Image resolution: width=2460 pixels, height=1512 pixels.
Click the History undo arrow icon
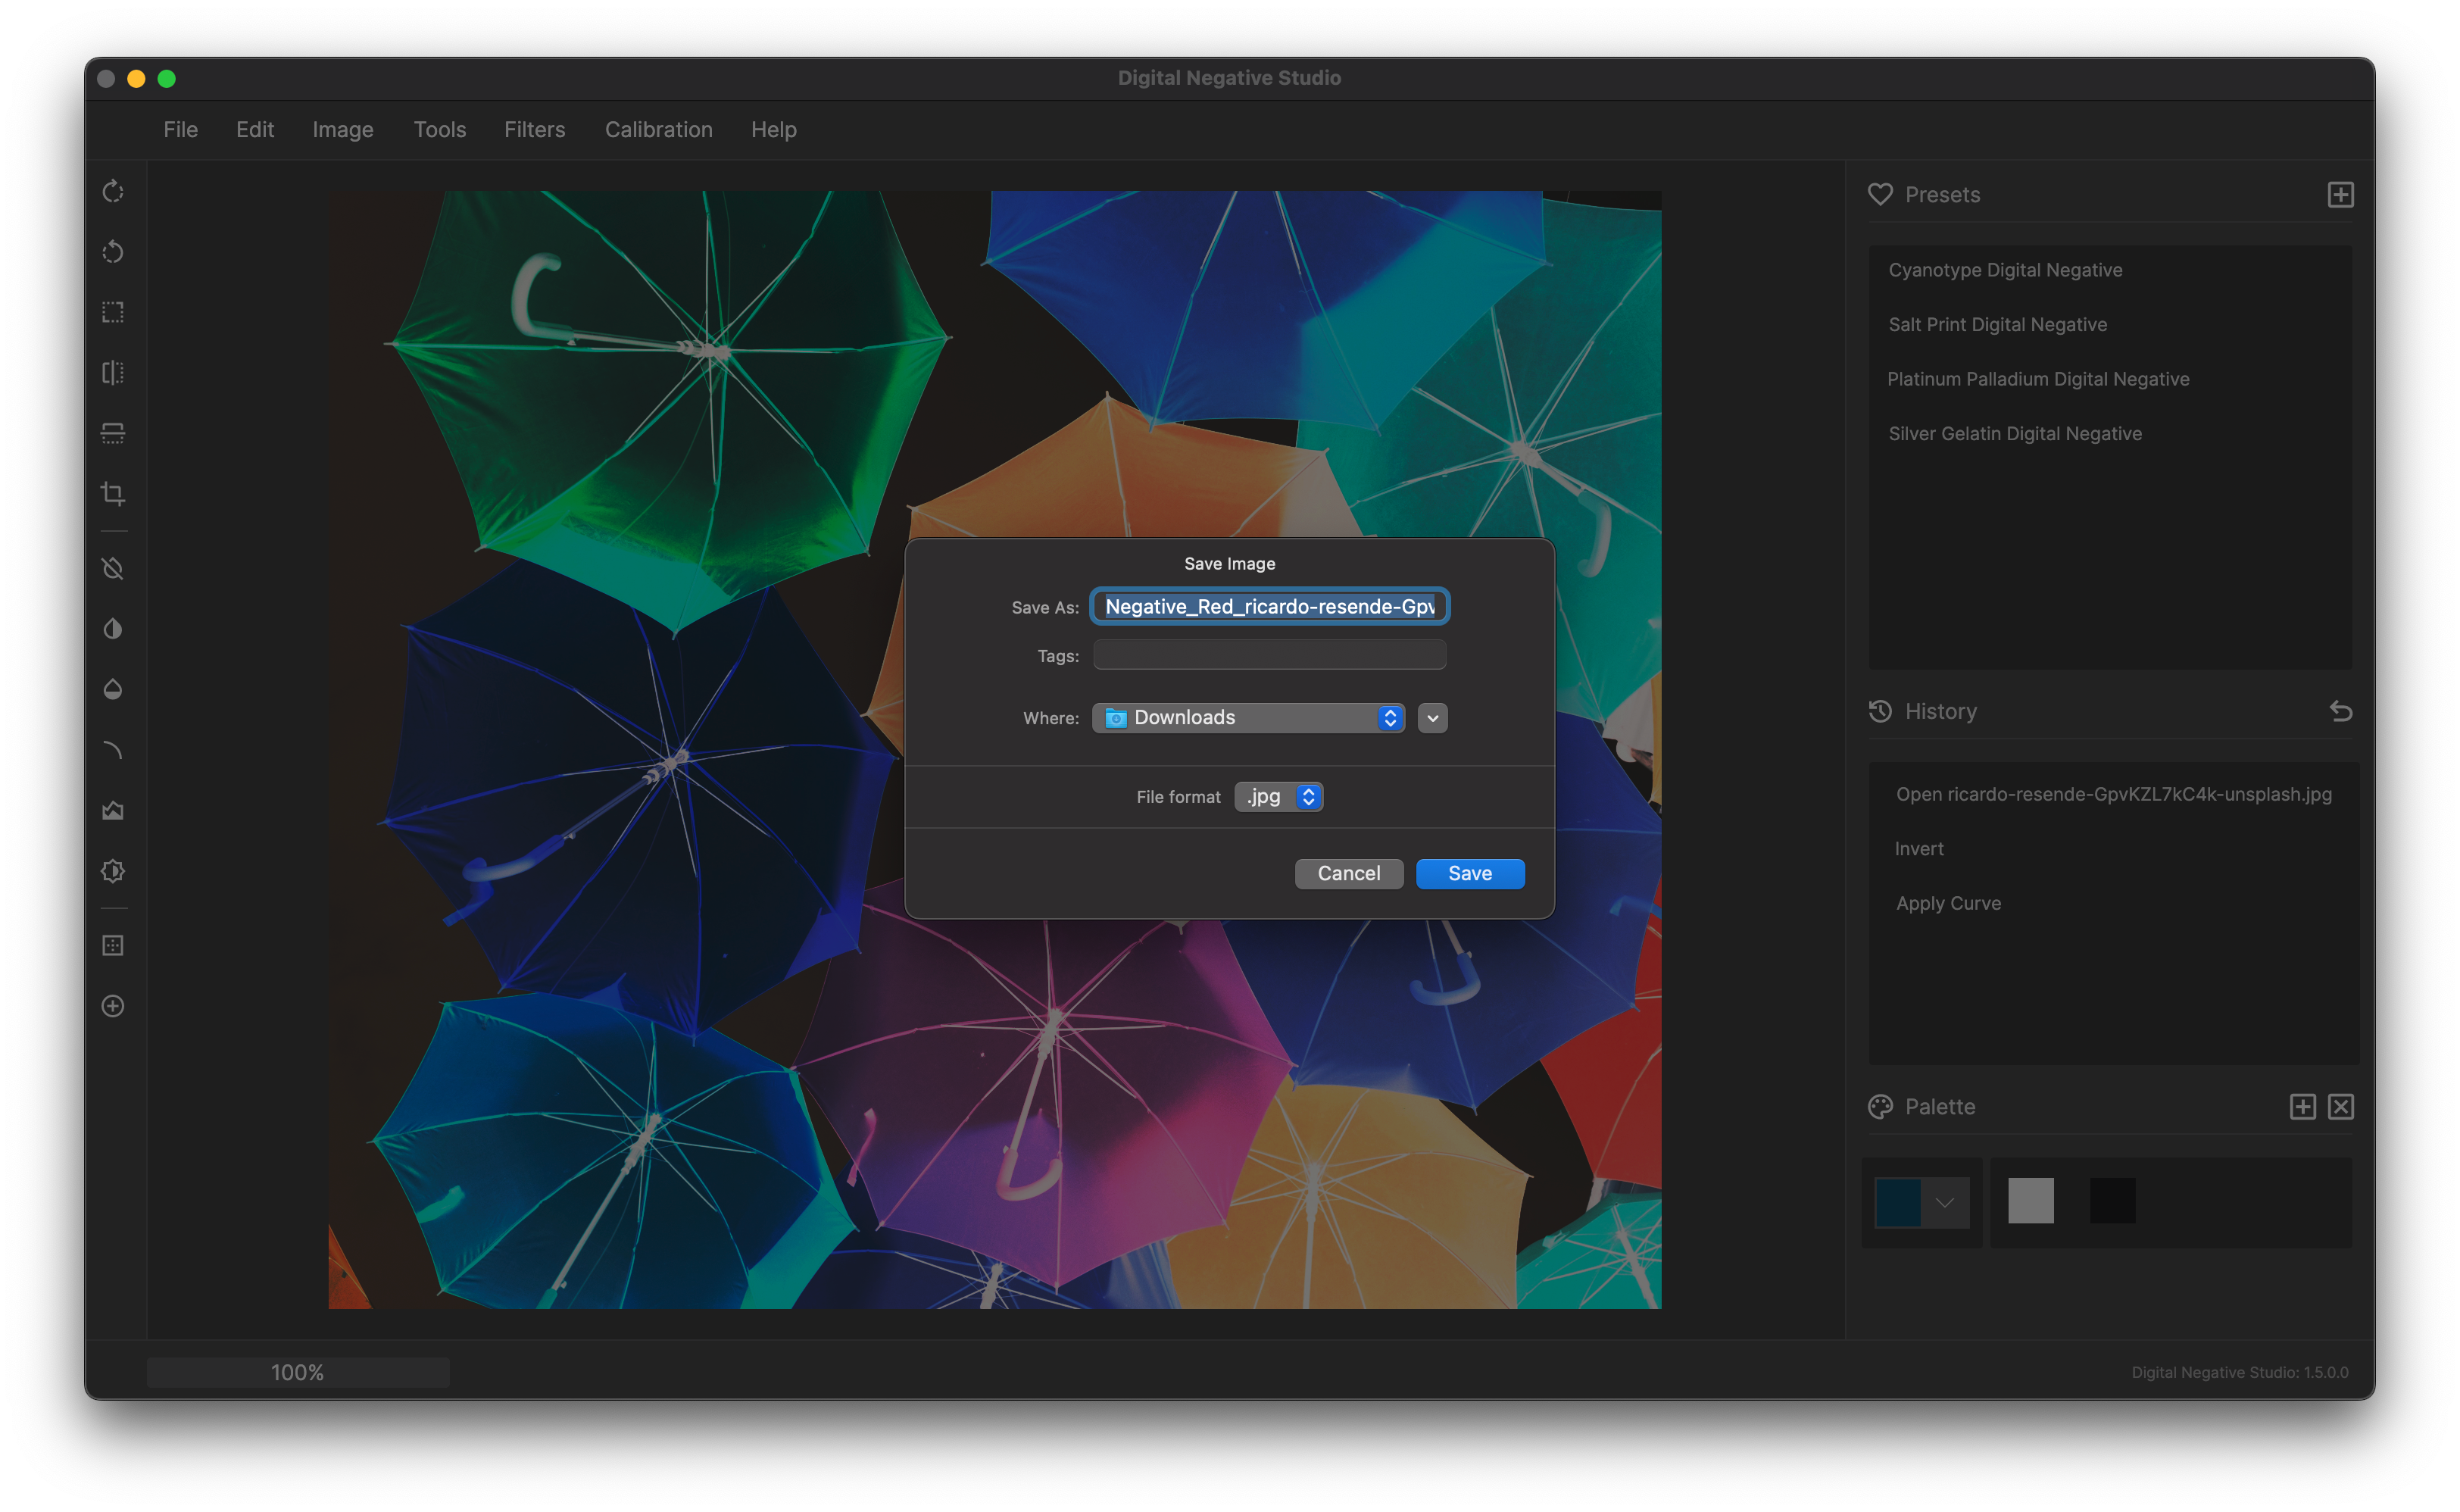[2340, 711]
